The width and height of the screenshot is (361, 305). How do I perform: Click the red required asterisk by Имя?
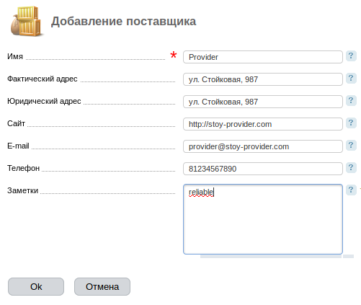[174, 55]
